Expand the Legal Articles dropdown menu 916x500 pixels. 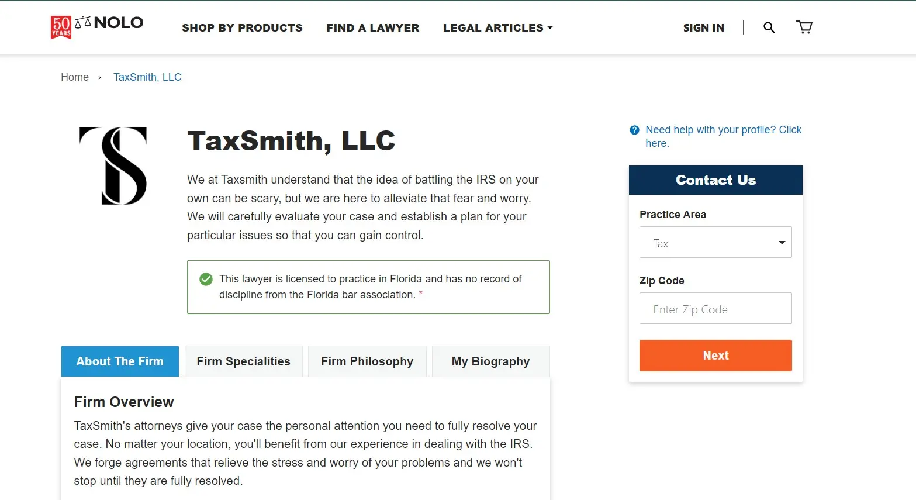click(x=497, y=27)
